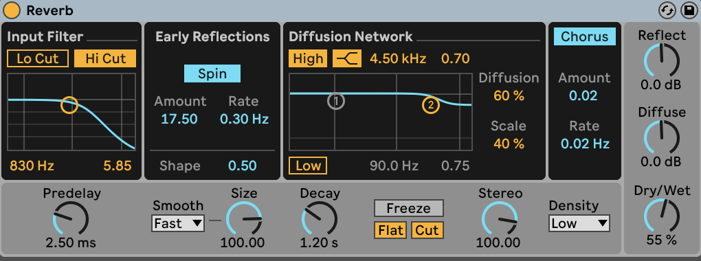Toggle the Hi Cut input filter
This screenshot has height=261, width=701.
106,58
